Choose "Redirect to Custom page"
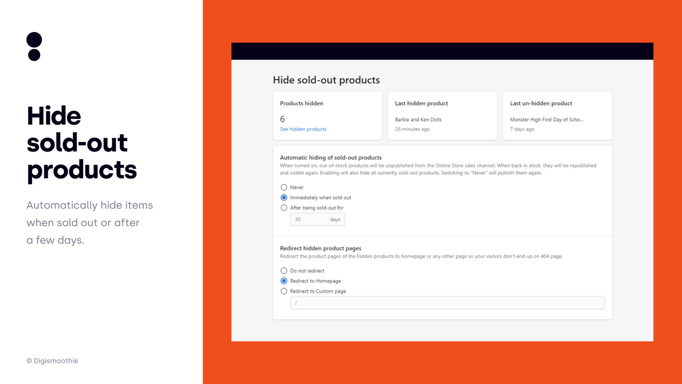Image resolution: width=682 pixels, height=384 pixels. 284,291
